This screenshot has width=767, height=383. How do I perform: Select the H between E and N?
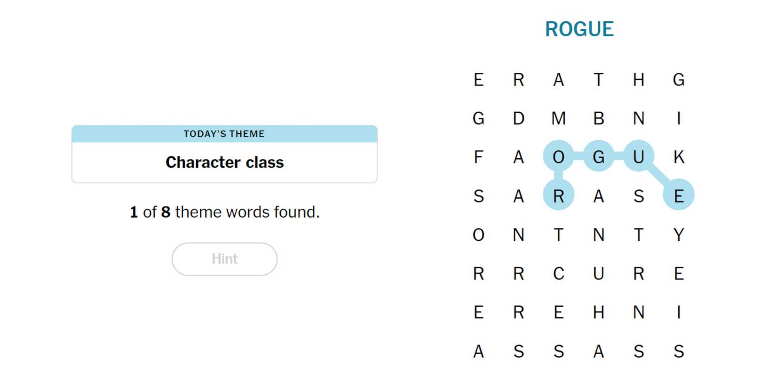598,312
